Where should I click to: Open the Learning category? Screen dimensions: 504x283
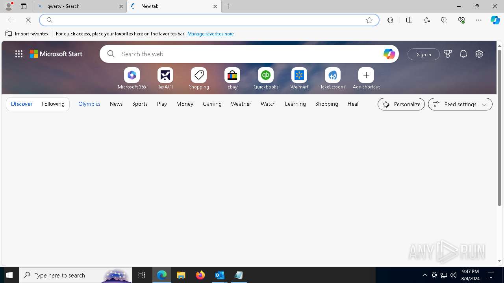tap(295, 104)
